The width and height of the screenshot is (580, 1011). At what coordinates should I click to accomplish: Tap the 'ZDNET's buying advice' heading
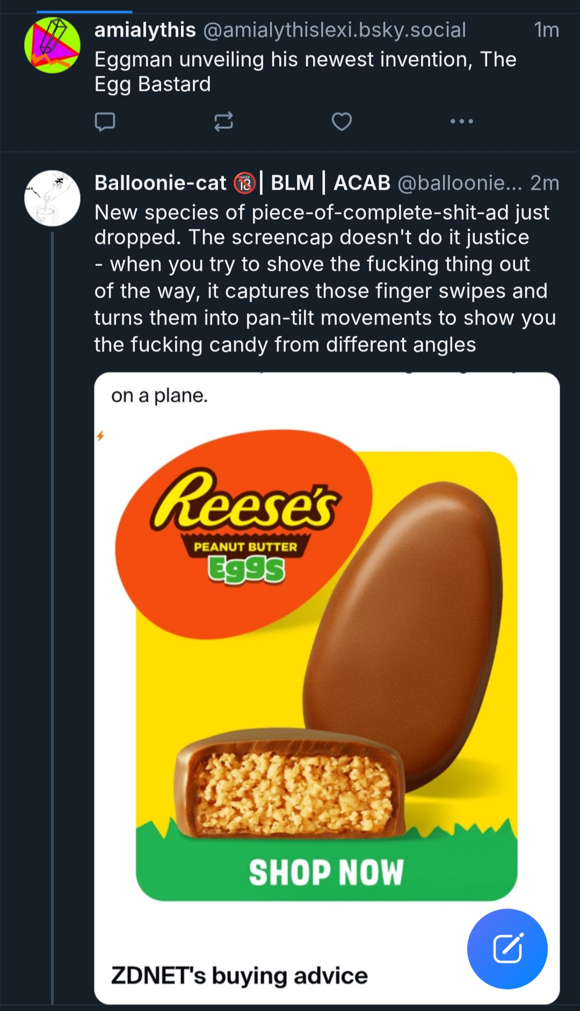240,975
